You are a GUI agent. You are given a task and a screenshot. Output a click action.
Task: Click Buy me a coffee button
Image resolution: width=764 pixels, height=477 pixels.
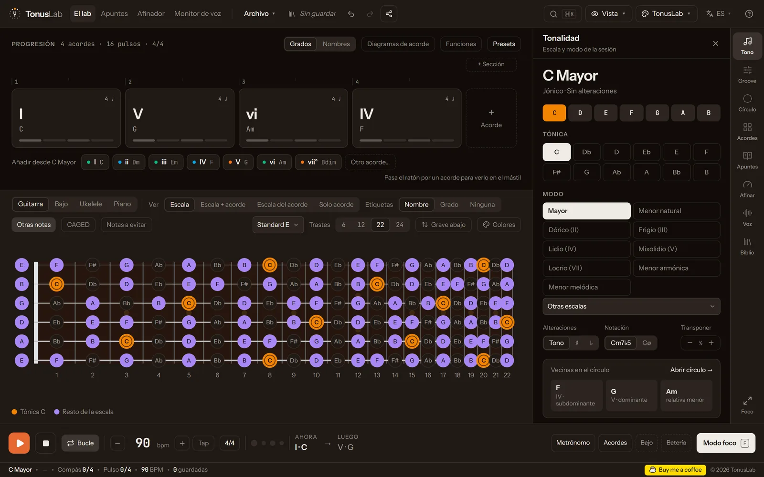coord(676,470)
